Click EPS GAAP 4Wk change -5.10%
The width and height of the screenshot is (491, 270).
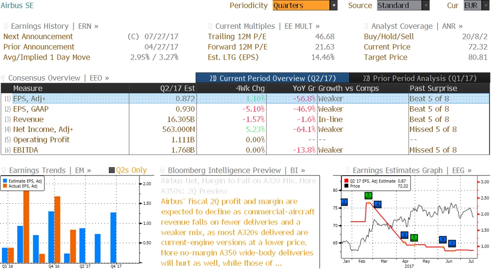(253, 109)
